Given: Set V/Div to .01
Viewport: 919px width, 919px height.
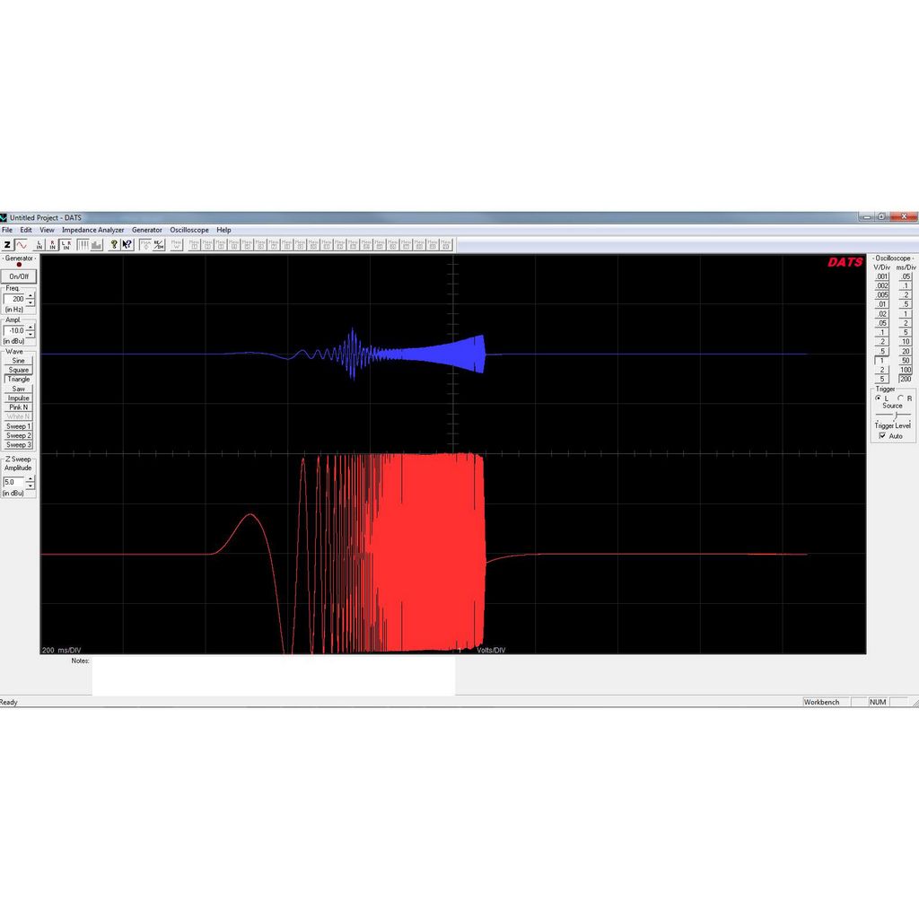Looking at the screenshot, I should 882,305.
